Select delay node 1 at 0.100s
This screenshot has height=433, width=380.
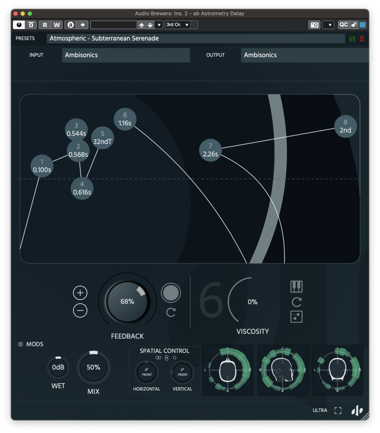pos(42,166)
